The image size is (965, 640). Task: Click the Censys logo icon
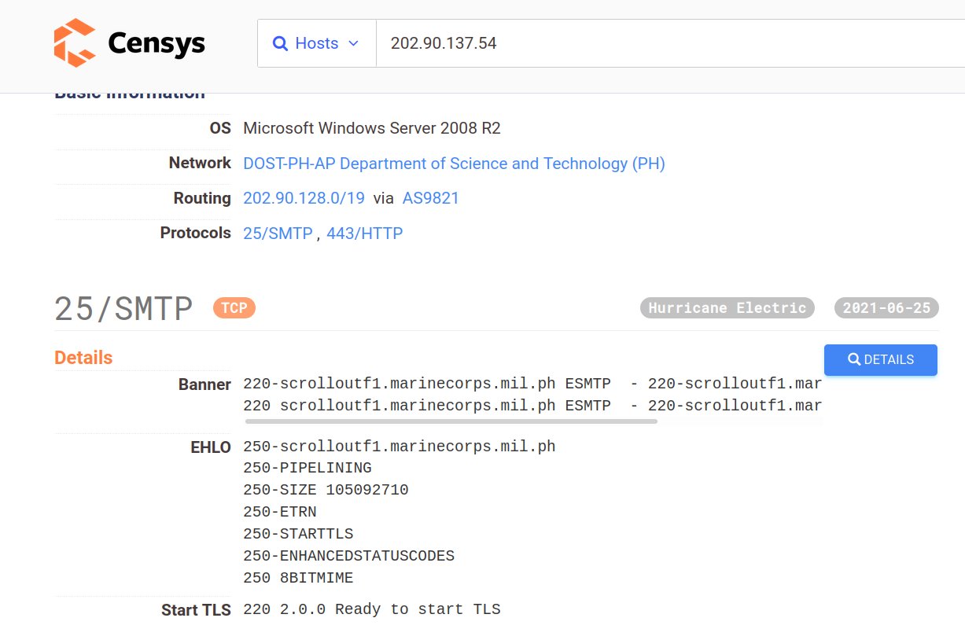(75, 43)
